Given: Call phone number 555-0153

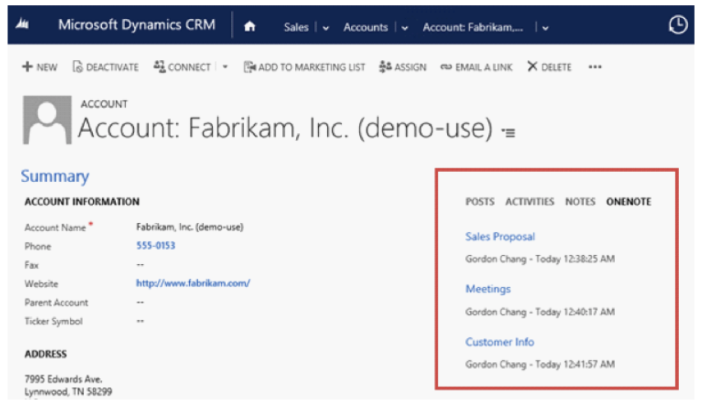Looking at the screenshot, I should (x=156, y=245).
